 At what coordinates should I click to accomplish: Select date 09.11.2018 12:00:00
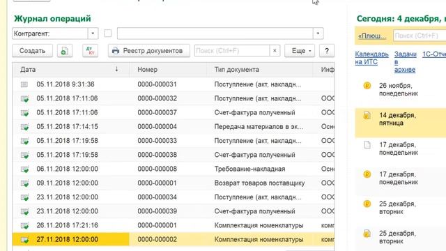tap(67, 183)
